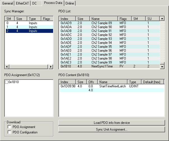Click the PDO List vertical scrollbar thumb
The width and height of the screenshot is (169, 141).
pos(162,63)
